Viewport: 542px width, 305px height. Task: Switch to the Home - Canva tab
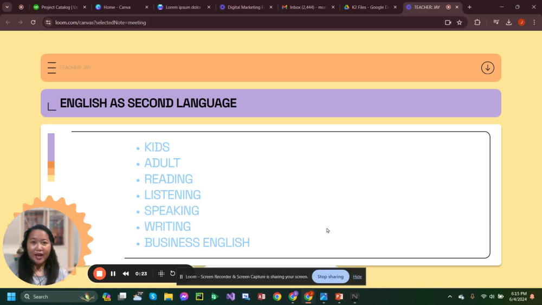pyautogui.click(x=121, y=7)
